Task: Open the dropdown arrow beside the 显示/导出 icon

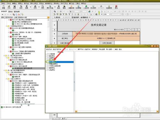Action: pyautogui.click(x=55, y=7)
